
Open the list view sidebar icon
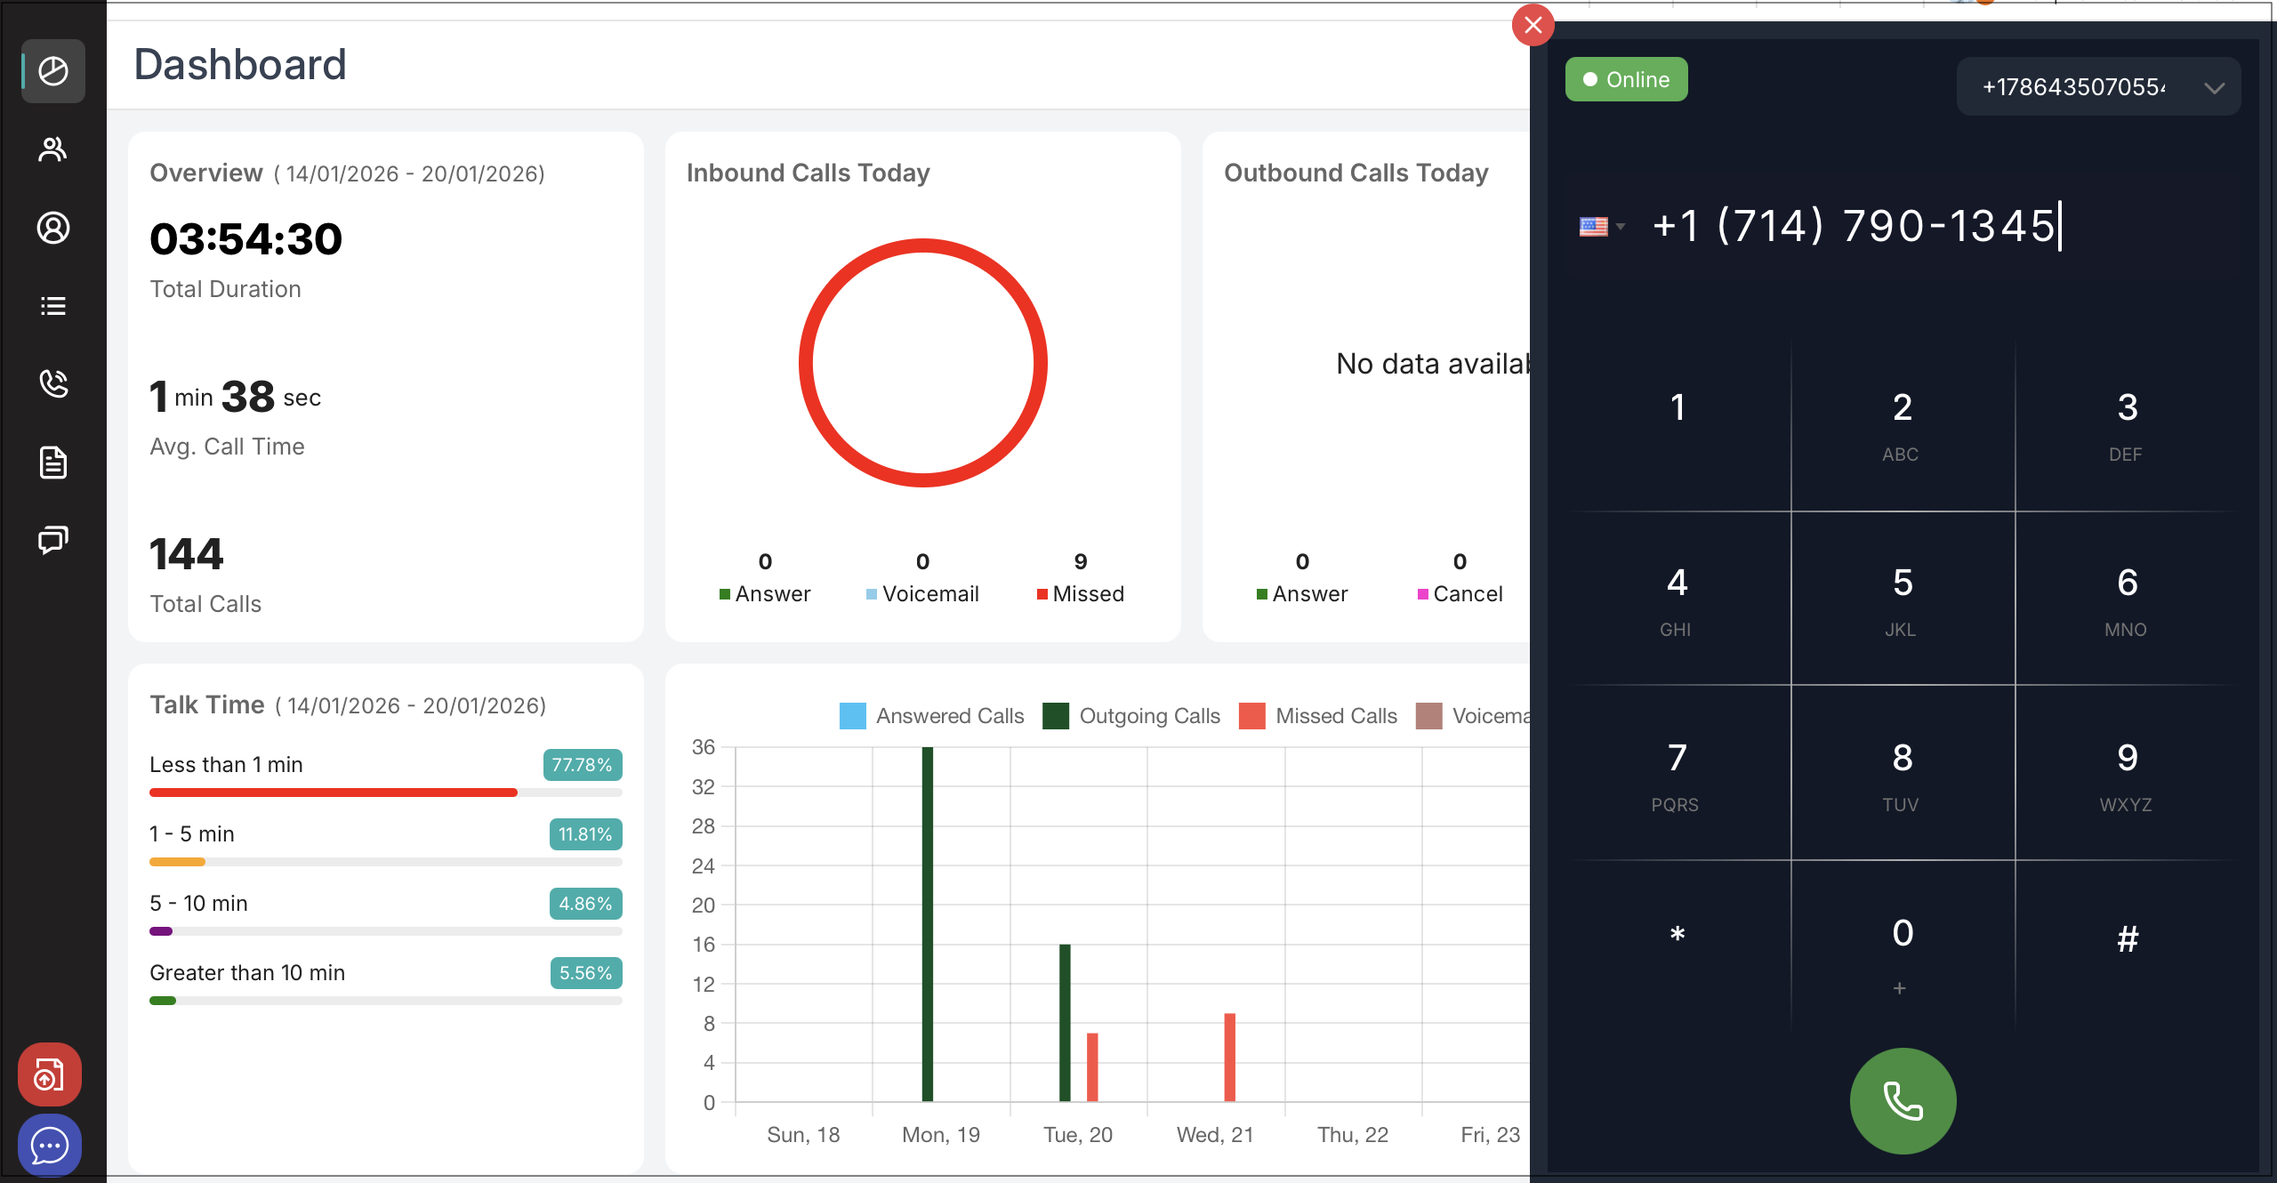point(53,306)
